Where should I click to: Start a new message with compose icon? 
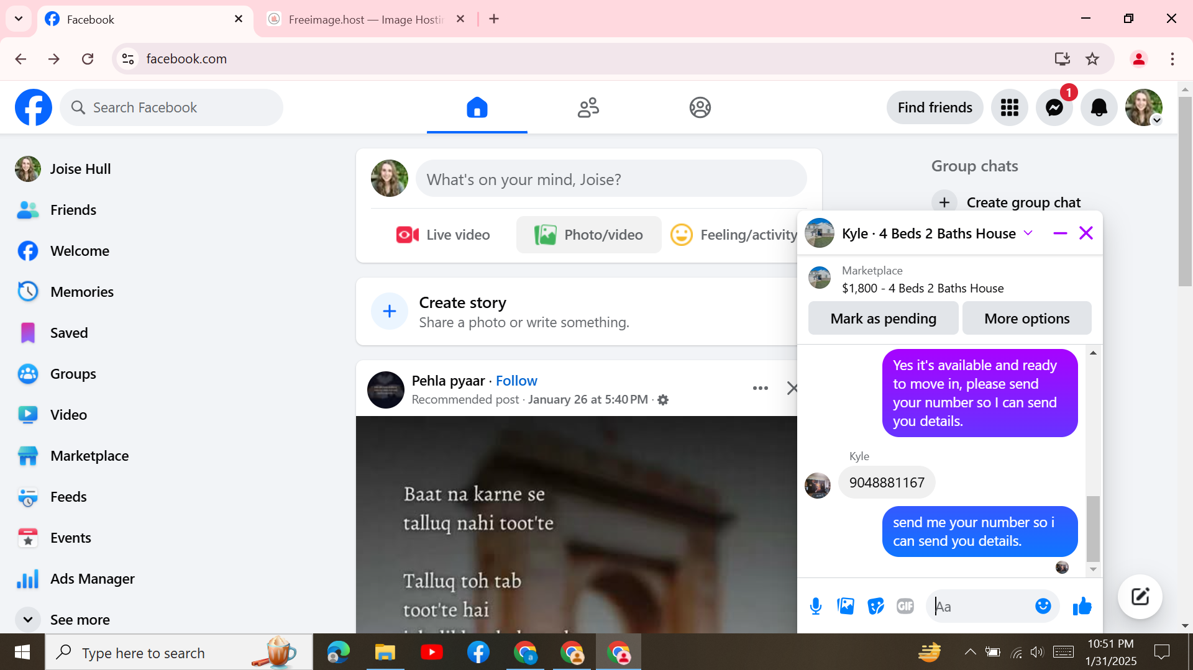point(1140,597)
